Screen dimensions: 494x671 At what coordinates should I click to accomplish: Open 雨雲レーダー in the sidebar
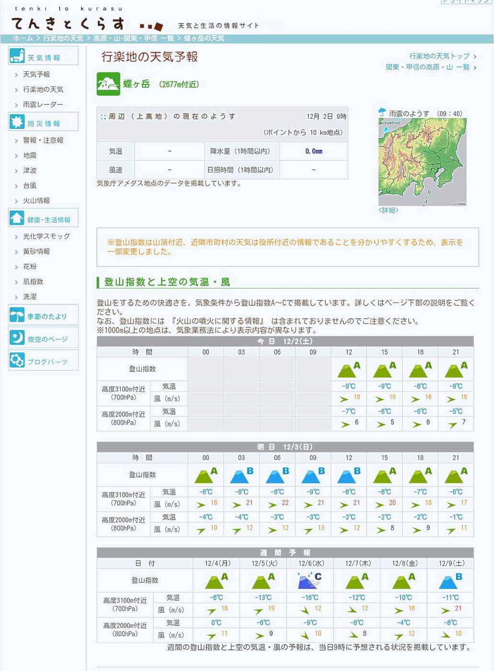[x=43, y=104]
